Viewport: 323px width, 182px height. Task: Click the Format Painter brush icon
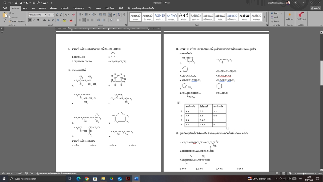point(11,21)
